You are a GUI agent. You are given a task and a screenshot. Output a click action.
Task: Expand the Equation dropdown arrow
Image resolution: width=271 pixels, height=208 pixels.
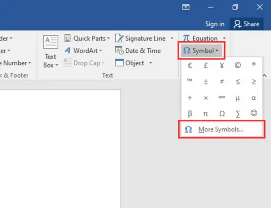tap(224, 38)
